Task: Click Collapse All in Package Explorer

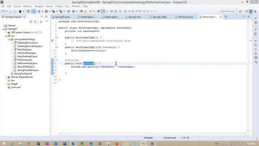Action: [31, 21]
